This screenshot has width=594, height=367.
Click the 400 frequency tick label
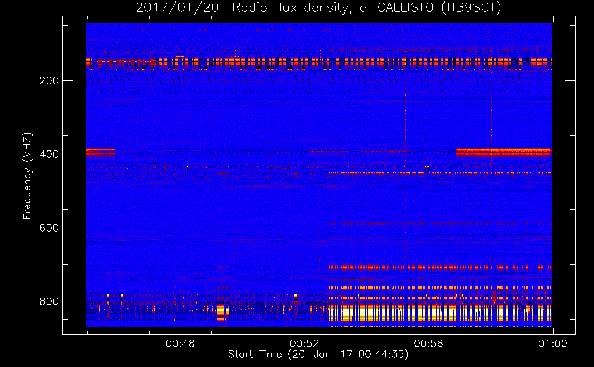click(49, 154)
